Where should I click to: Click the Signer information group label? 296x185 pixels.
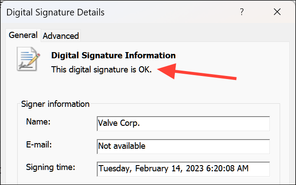[55, 104]
